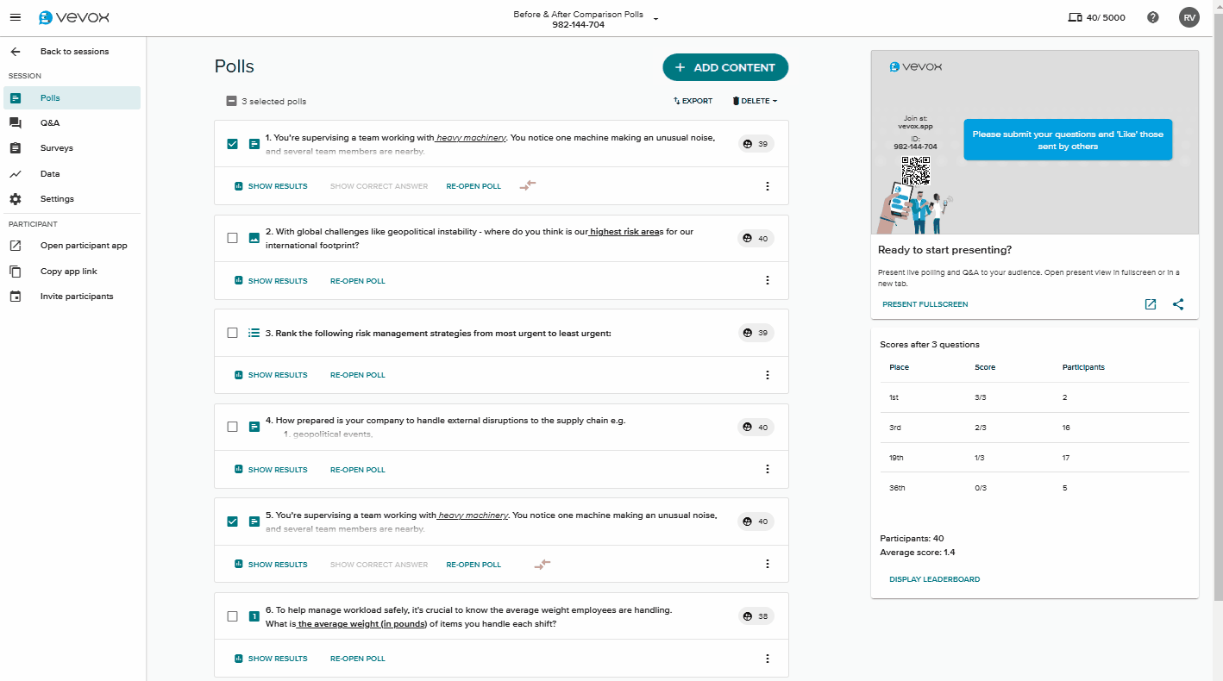Click the compare arrows icon on poll 5
The image size is (1223, 681).
(x=542, y=565)
